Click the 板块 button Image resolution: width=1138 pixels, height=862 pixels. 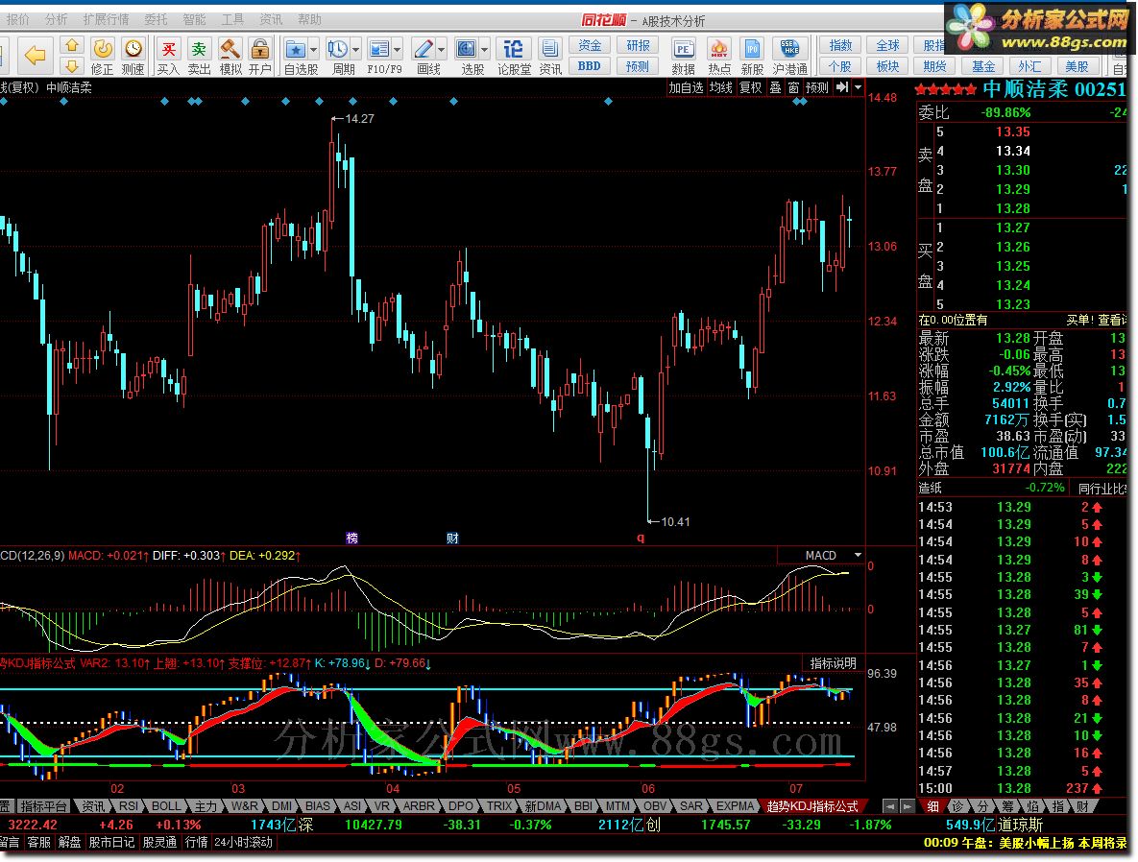[887, 66]
